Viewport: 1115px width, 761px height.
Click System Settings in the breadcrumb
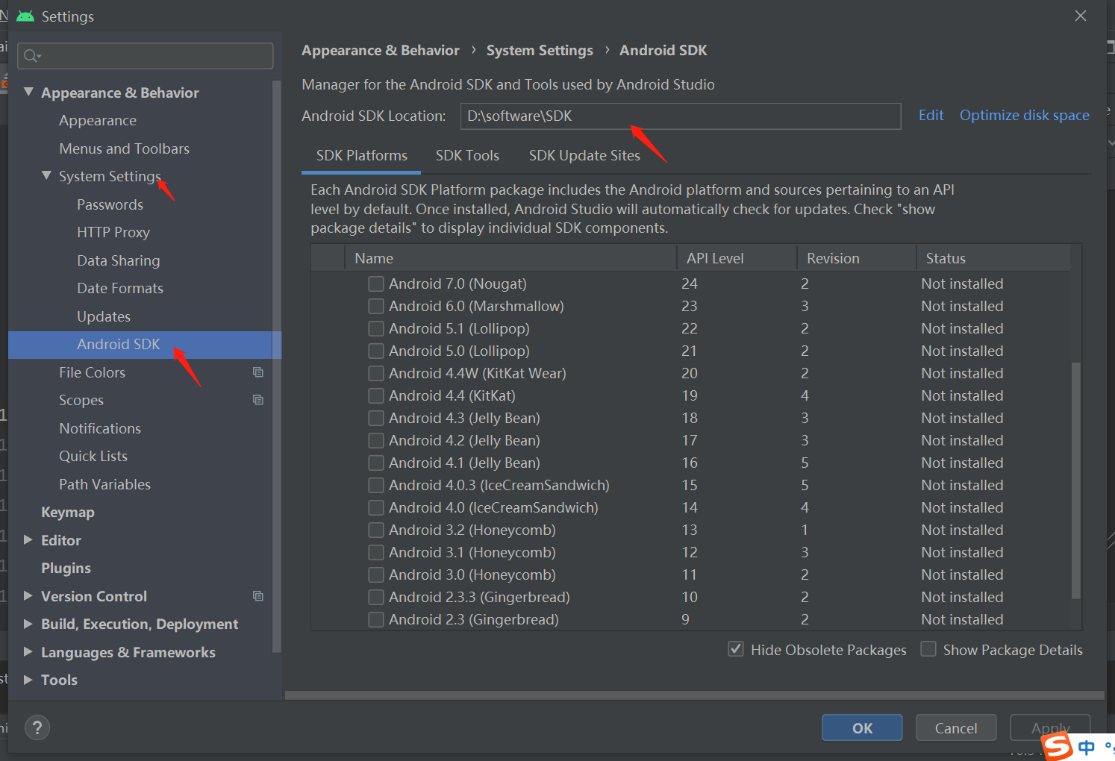540,50
